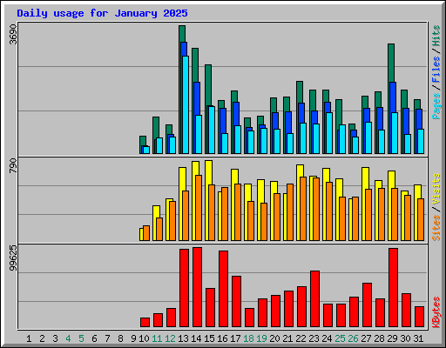Click the green weekend day 11 label
Screen dimensions: 446x348
(x=157, y=338)
